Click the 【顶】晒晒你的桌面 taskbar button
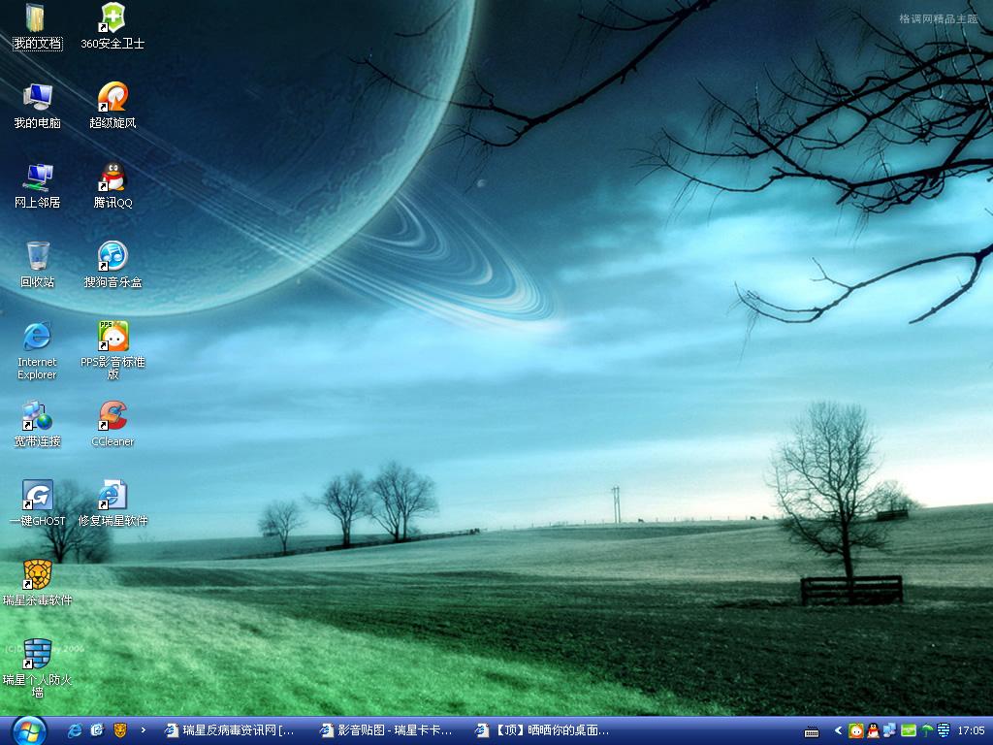 [542, 730]
